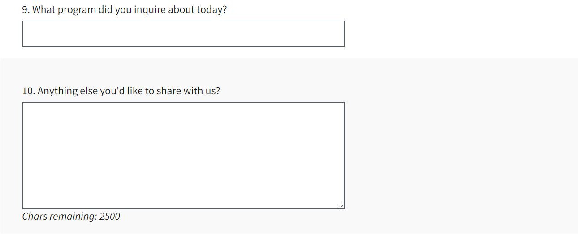Click the number "9." before the program question
Image resolution: width=578 pixels, height=234 pixels.
[x=26, y=10]
